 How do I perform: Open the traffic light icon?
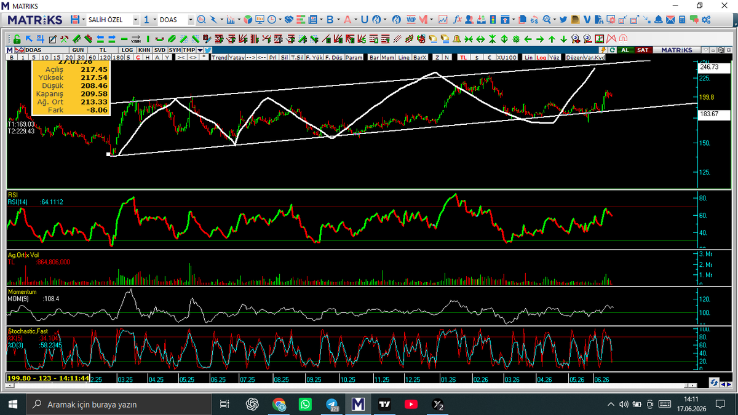(x=493, y=20)
